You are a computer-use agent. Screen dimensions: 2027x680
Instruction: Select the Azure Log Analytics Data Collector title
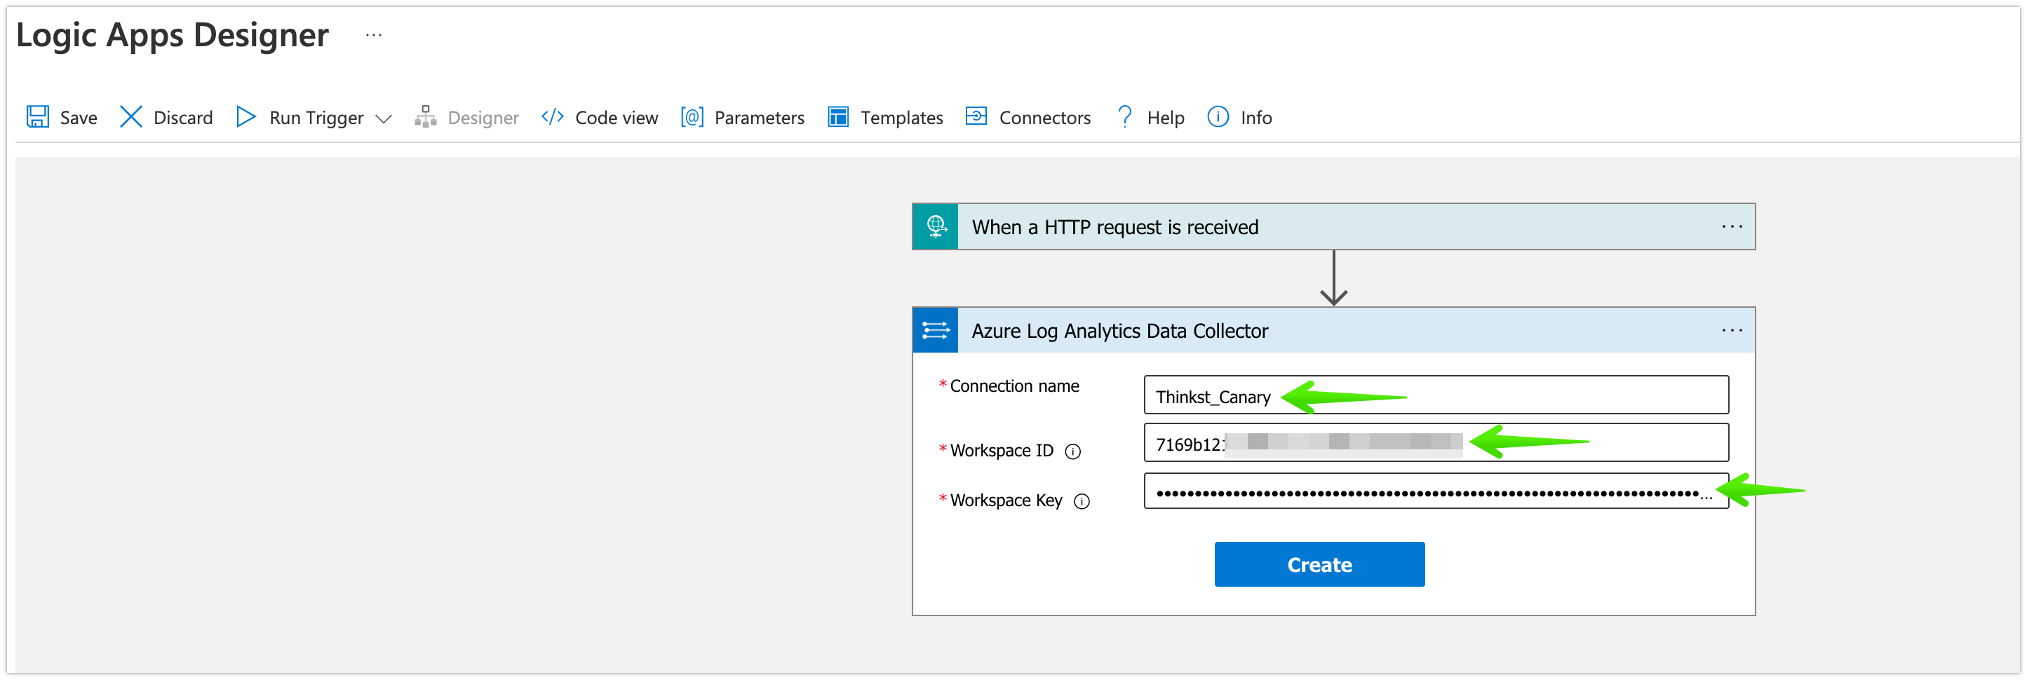coord(1119,331)
